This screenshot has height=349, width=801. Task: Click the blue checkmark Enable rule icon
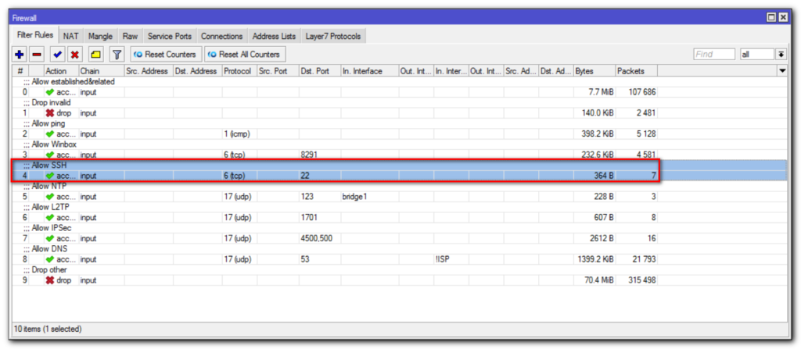click(x=57, y=55)
